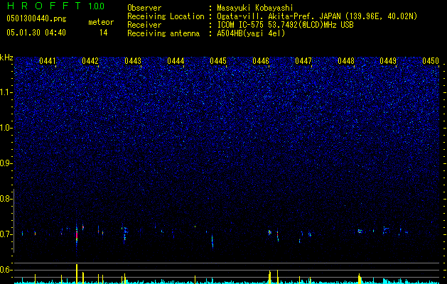Click the 0.7 kHz axis label
447x284 pixels.
6,234
